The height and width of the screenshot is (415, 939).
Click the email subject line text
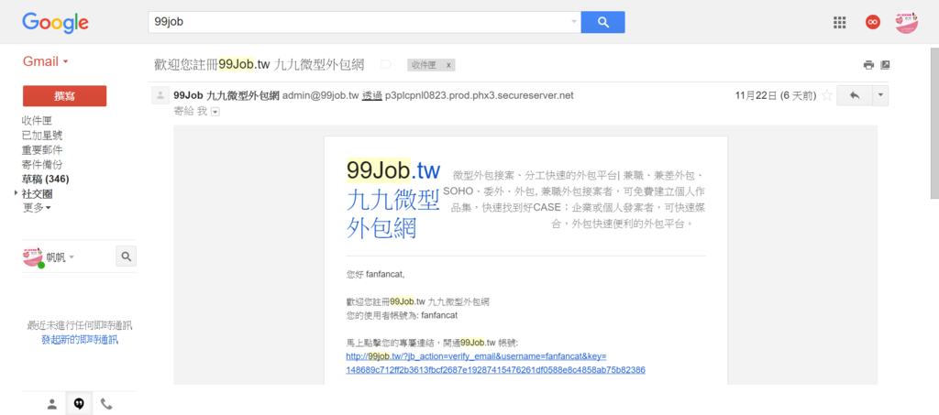coord(260,64)
